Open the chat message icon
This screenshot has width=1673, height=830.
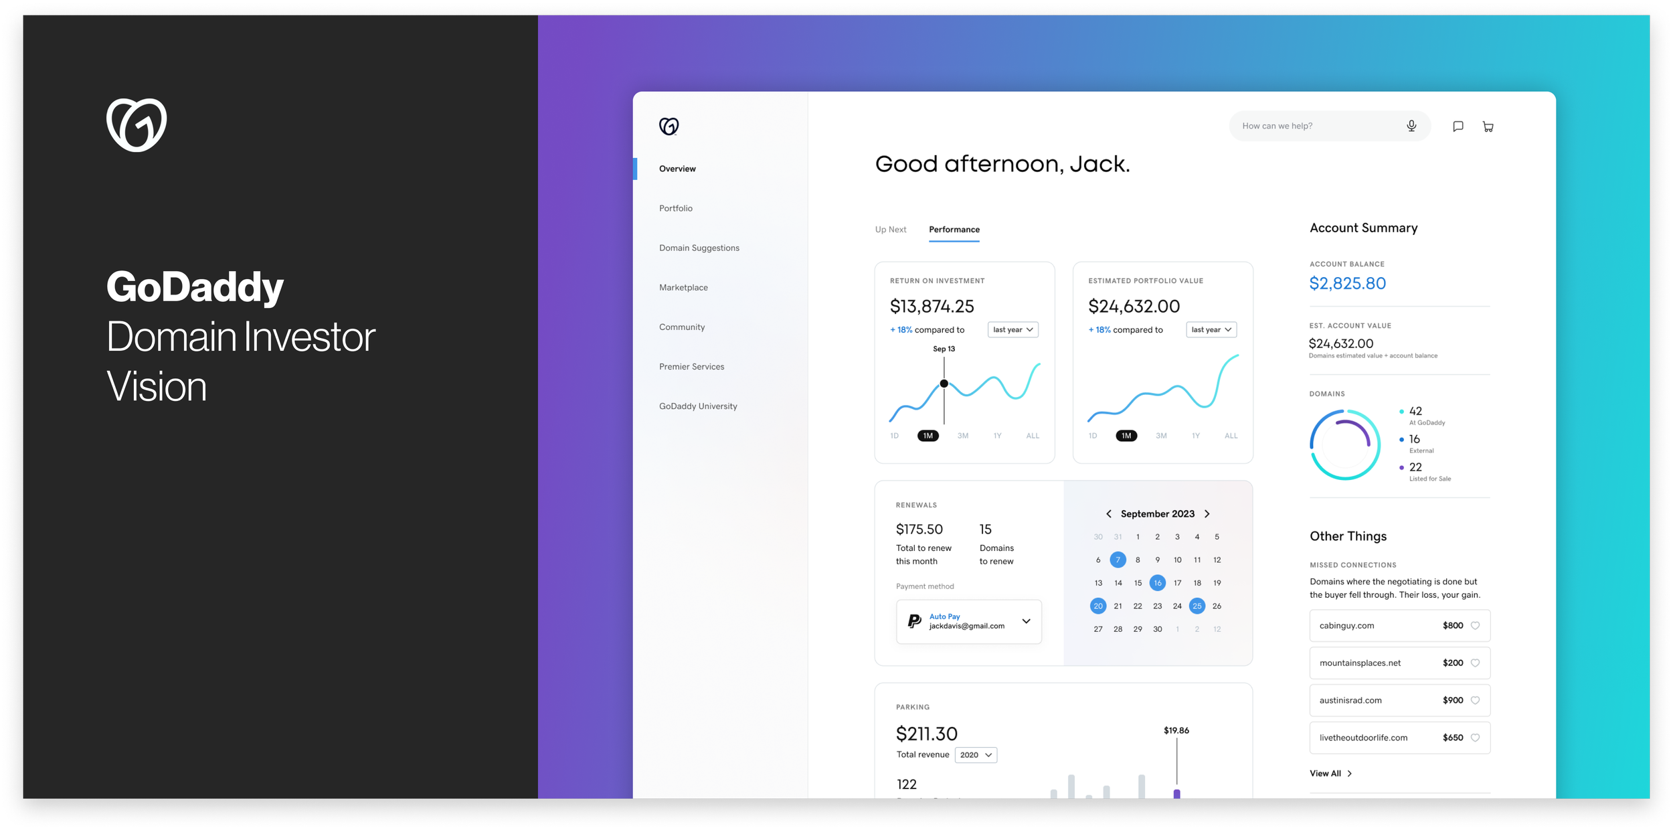click(1458, 127)
